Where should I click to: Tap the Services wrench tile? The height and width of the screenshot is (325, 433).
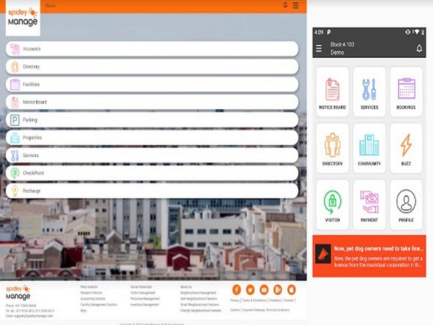(x=369, y=92)
